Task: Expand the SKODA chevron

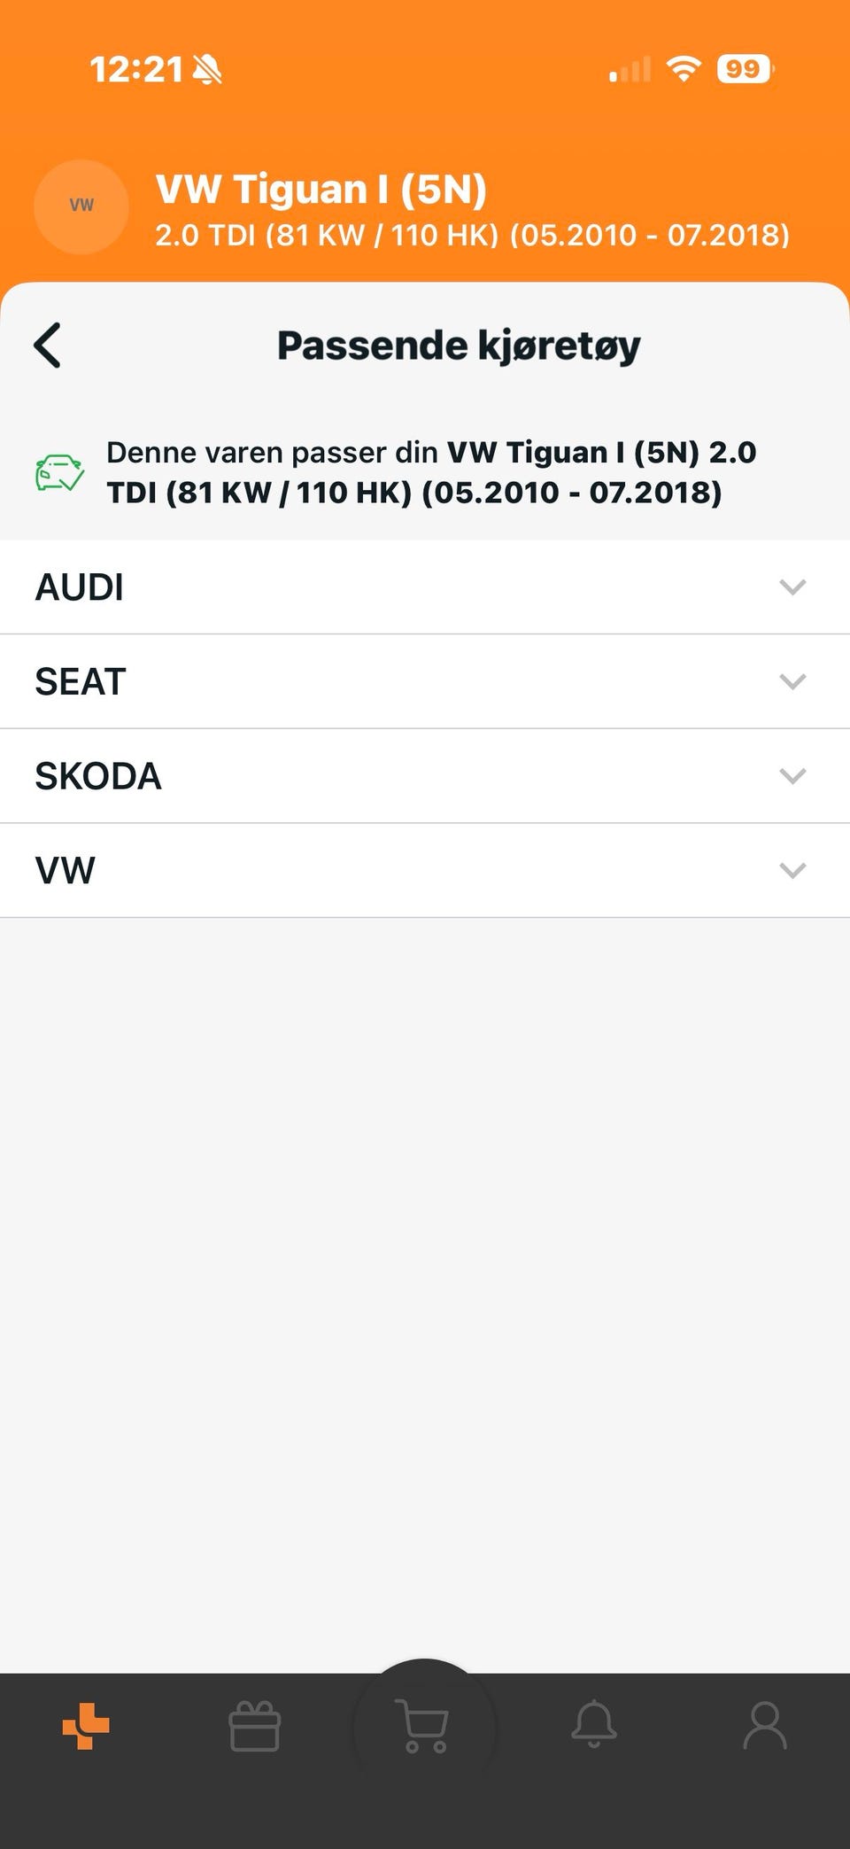Action: click(x=792, y=776)
